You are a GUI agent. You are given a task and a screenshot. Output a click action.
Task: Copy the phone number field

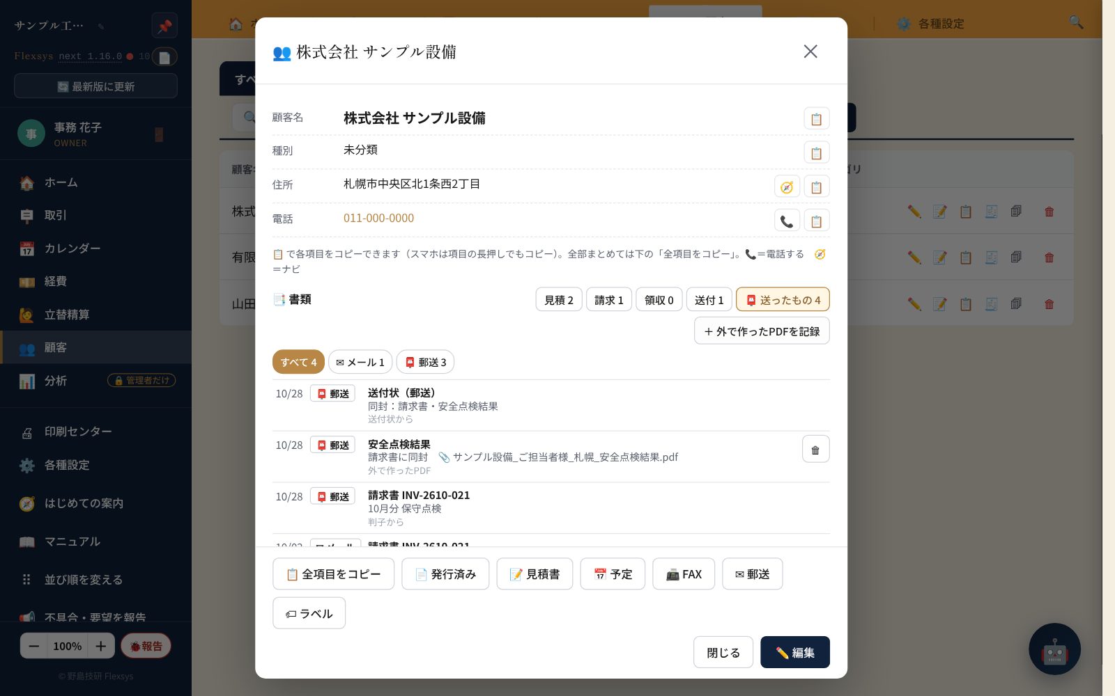point(816,221)
